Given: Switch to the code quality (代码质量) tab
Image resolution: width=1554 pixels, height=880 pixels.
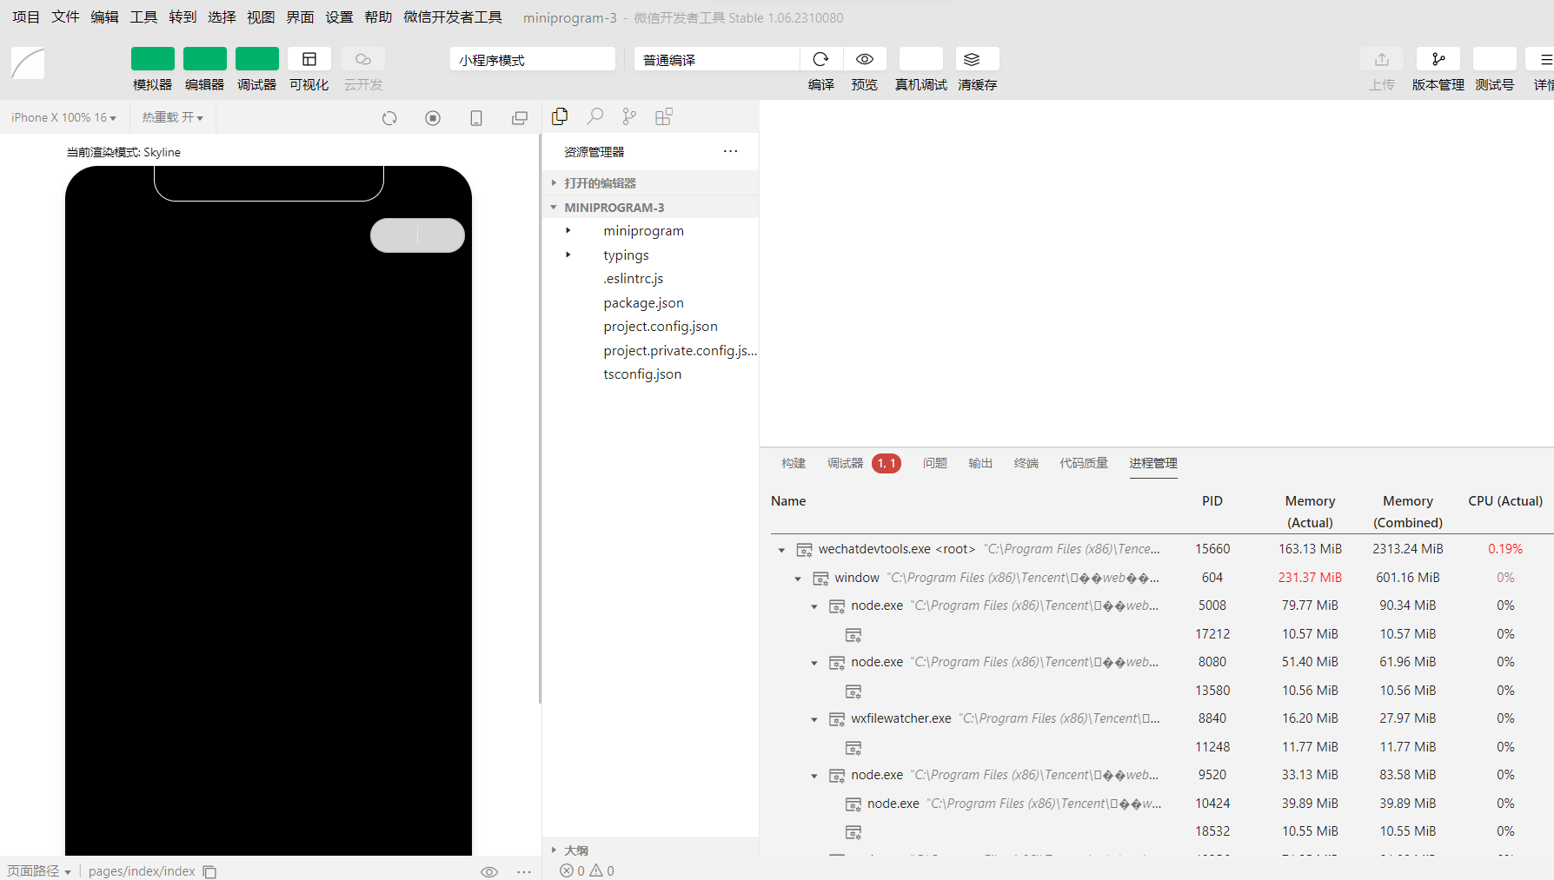Looking at the screenshot, I should [1084, 463].
